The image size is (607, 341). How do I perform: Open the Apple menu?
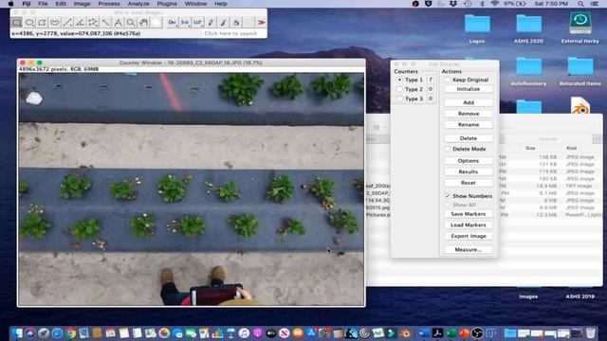click(x=10, y=4)
